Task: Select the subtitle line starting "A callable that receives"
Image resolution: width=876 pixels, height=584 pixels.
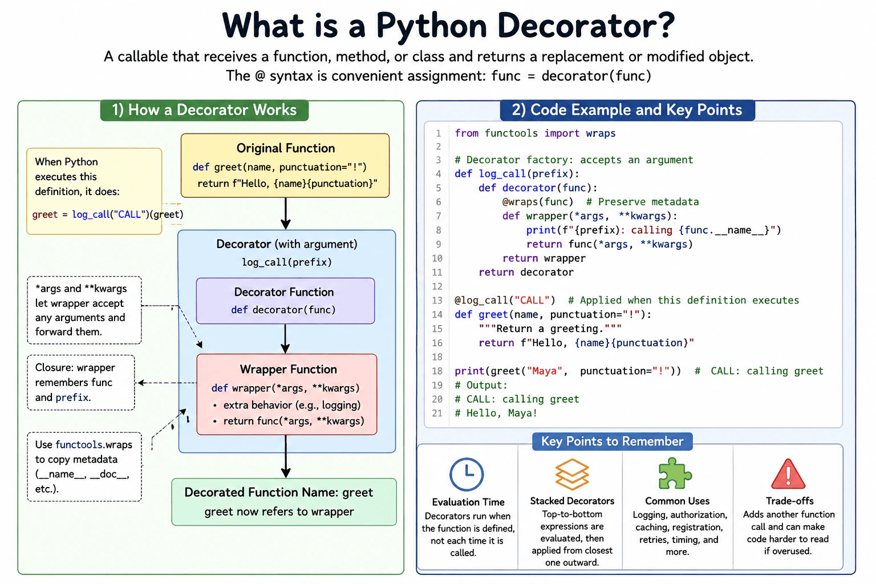Action: [x=428, y=56]
